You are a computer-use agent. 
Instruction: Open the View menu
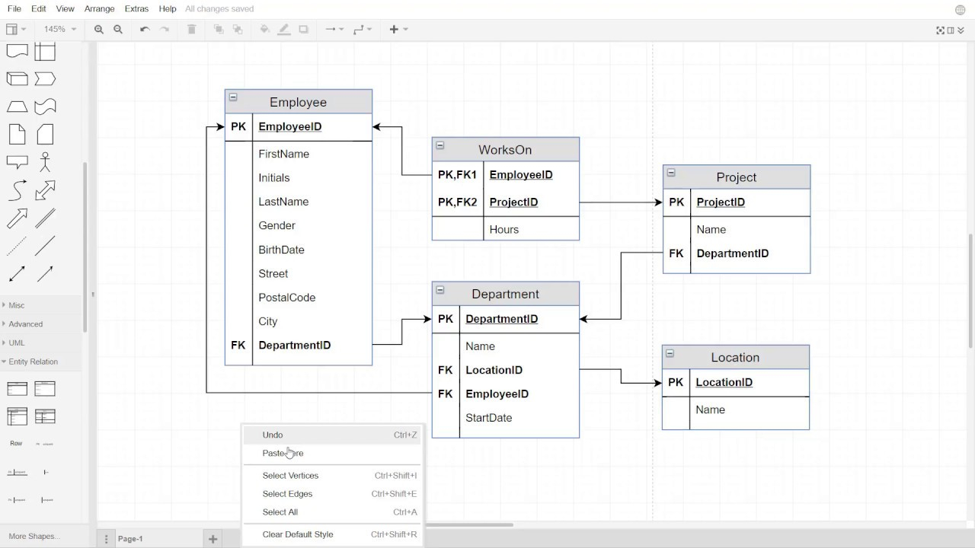pos(66,9)
